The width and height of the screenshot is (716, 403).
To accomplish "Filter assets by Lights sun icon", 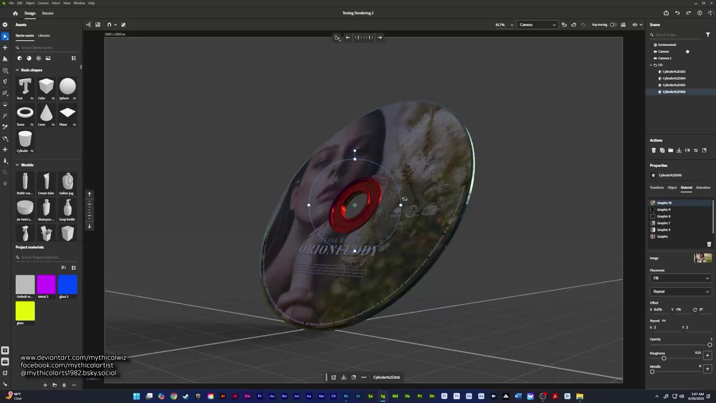I will (x=38, y=58).
